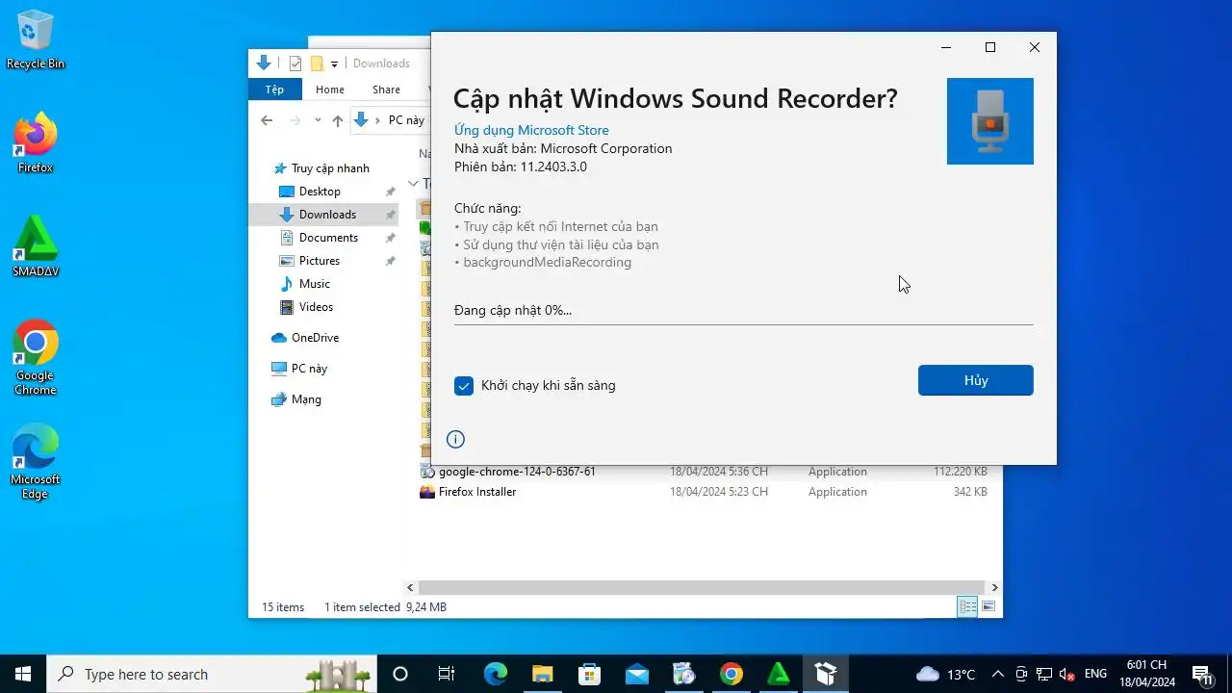
Task: Open notification center with 11 notifications
Action: 1202,674
